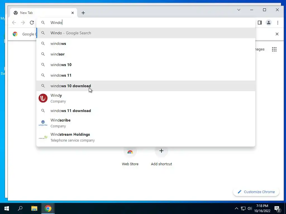The height and width of the screenshot is (214, 286).
Task: Open the Google apps grid
Action: 274,49
